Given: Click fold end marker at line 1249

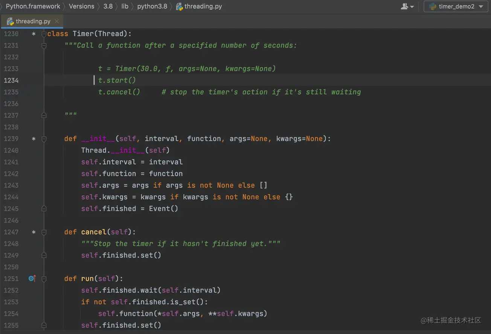Looking at the screenshot, I should (44, 256).
